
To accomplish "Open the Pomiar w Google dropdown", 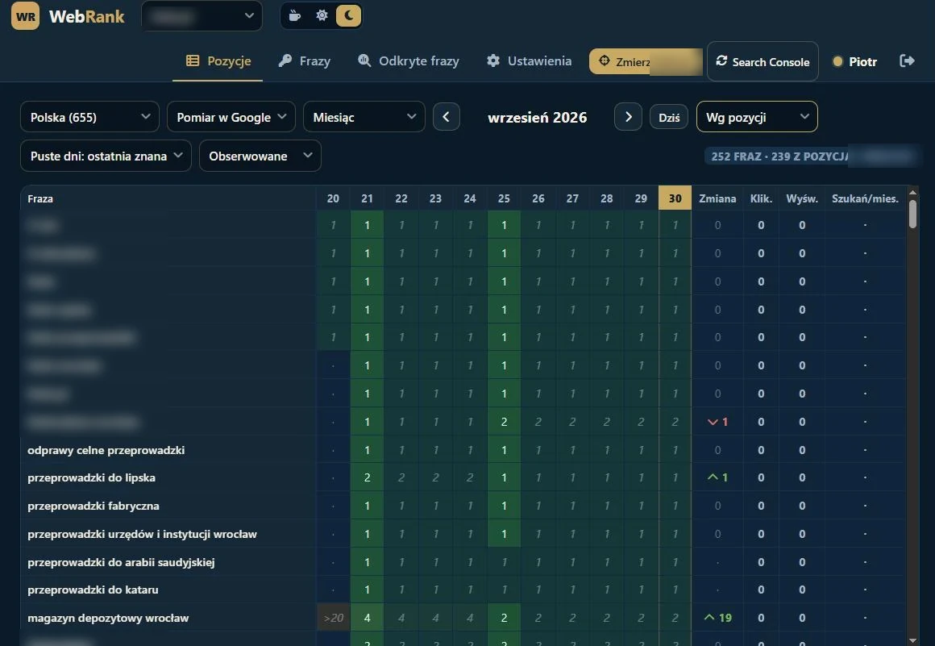I will click(x=231, y=117).
